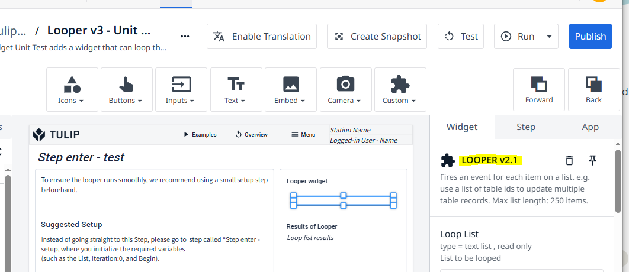Viewport: 629px width, 272px height.
Task: Open the Text widget menu
Action: click(x=236, y=89)
